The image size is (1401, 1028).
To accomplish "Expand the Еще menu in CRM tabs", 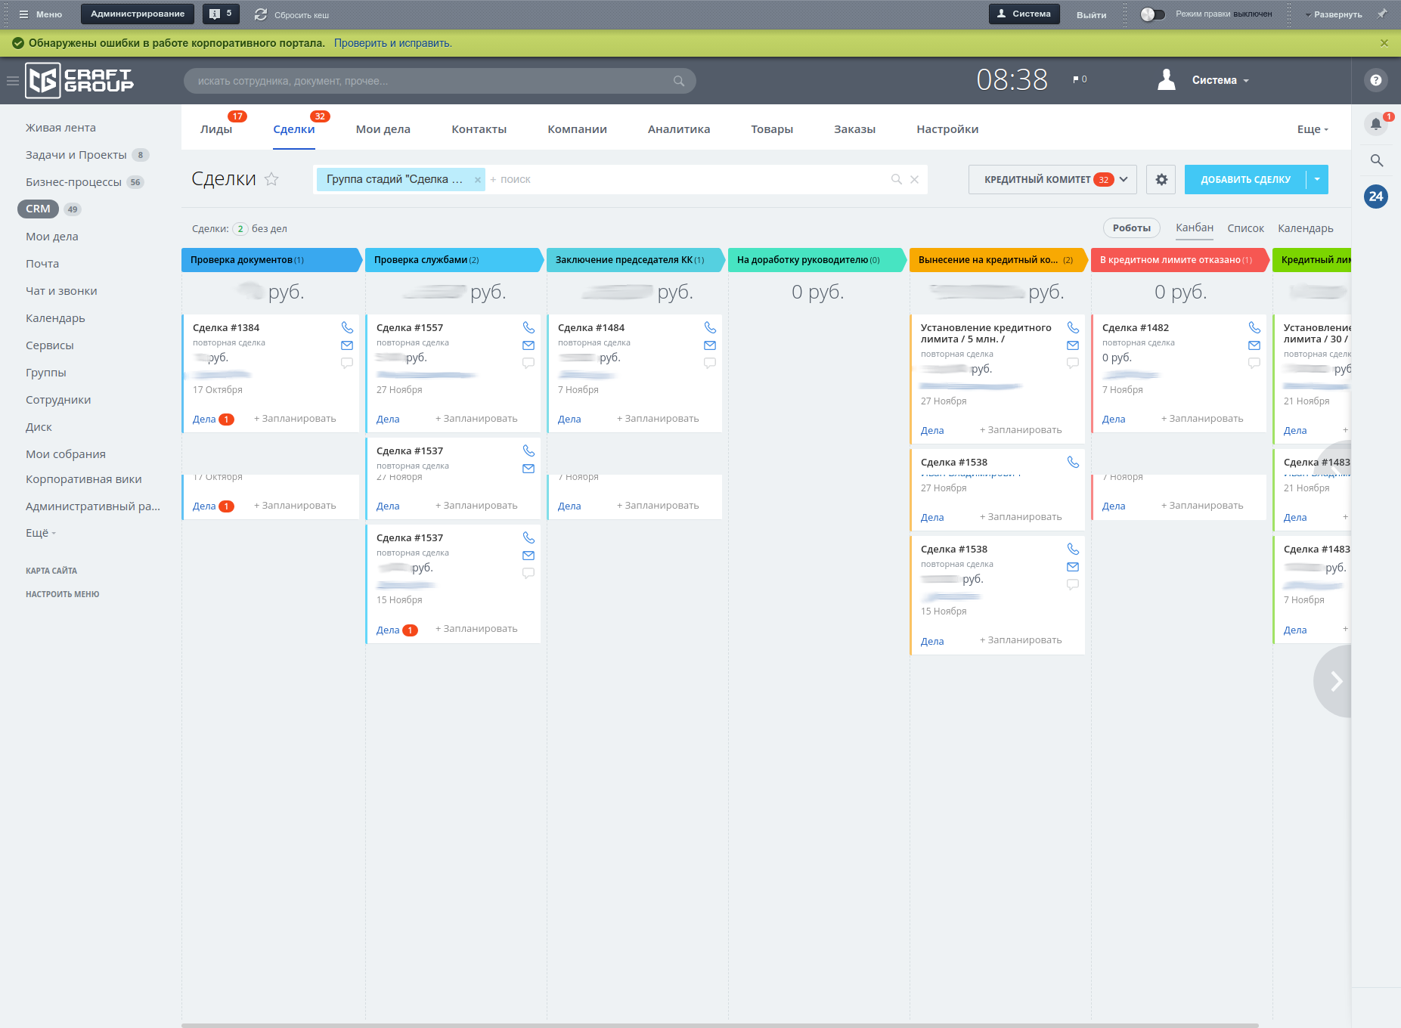I will point(1313,129).
